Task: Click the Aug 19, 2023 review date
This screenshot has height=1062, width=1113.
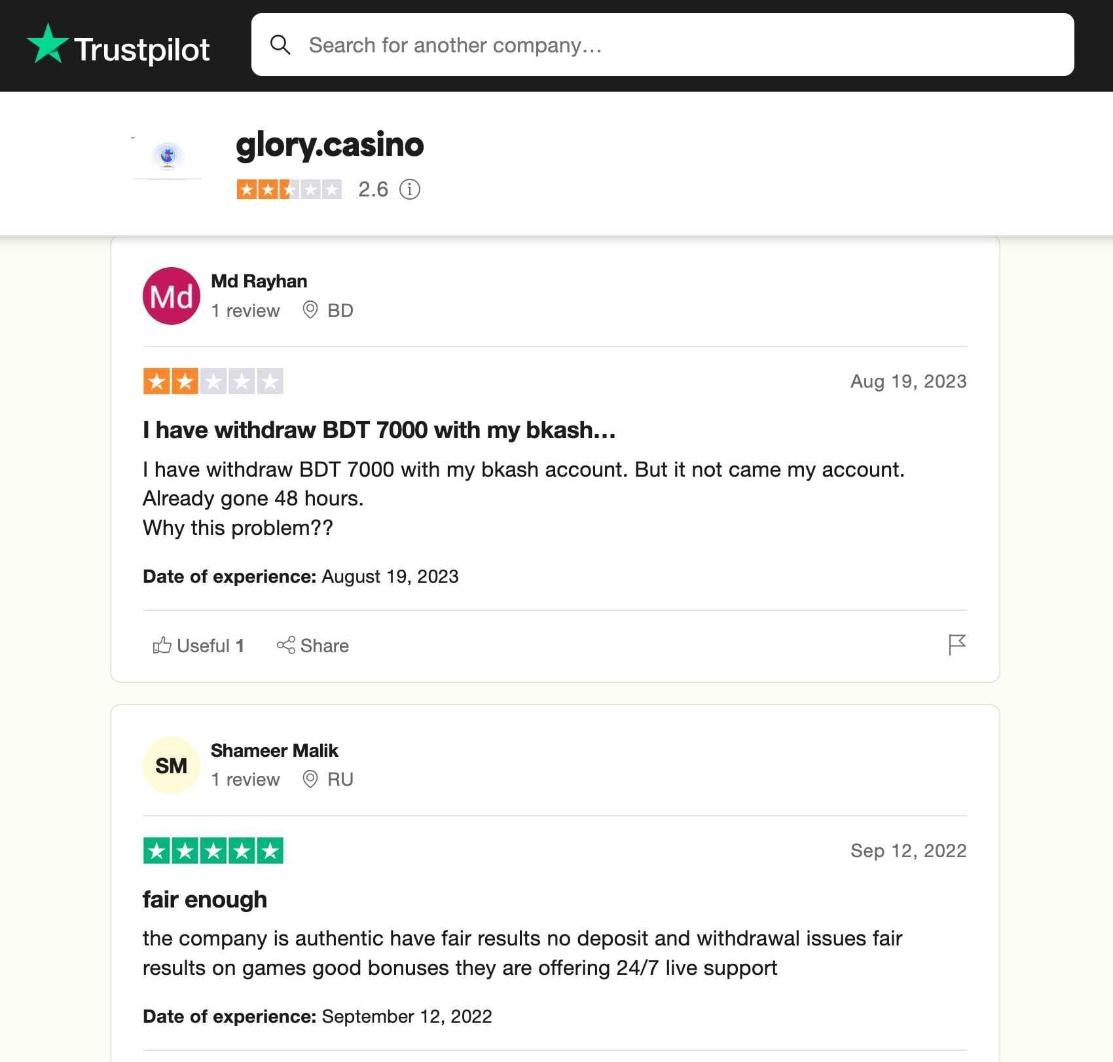Action: [909, 381]
